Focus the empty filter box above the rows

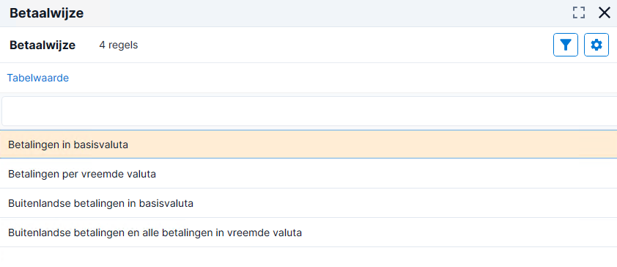click(309, 111)
